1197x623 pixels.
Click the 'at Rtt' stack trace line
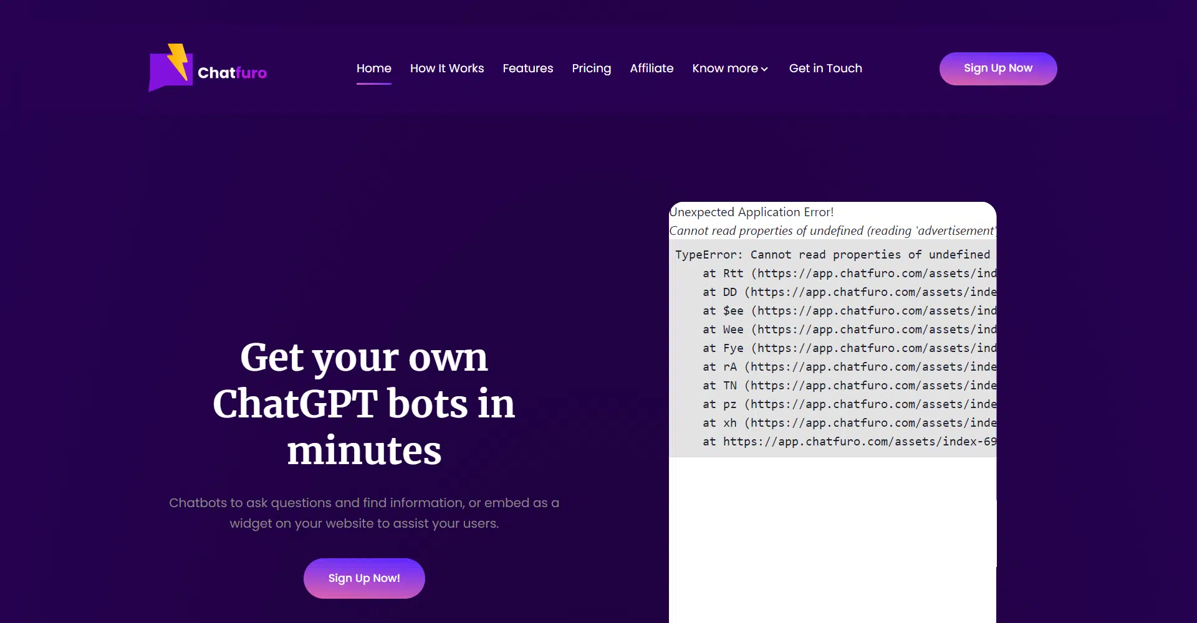[848, 273]
